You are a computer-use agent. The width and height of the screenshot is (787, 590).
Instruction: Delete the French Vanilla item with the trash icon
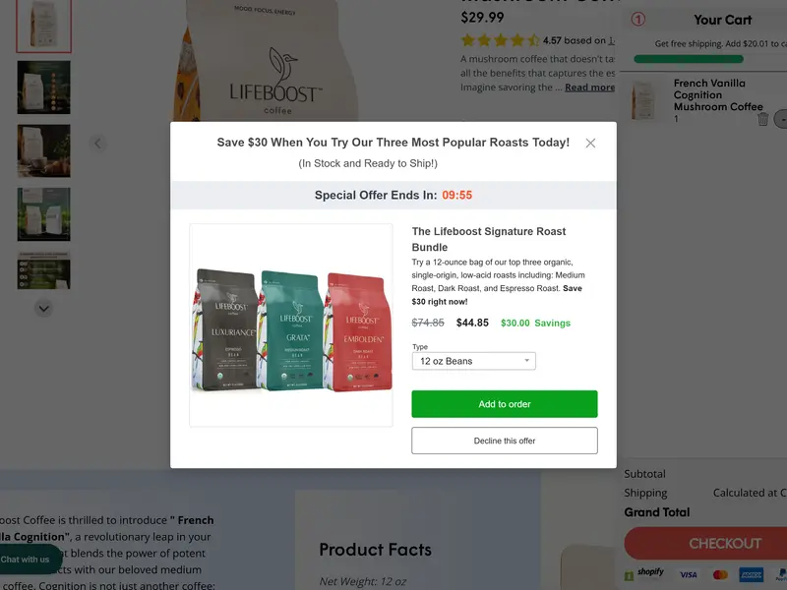762,119
